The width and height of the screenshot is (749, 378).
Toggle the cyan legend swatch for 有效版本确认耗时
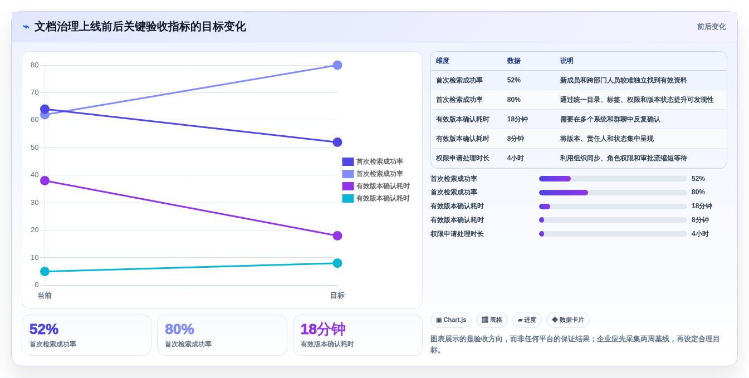coord(348,198)
